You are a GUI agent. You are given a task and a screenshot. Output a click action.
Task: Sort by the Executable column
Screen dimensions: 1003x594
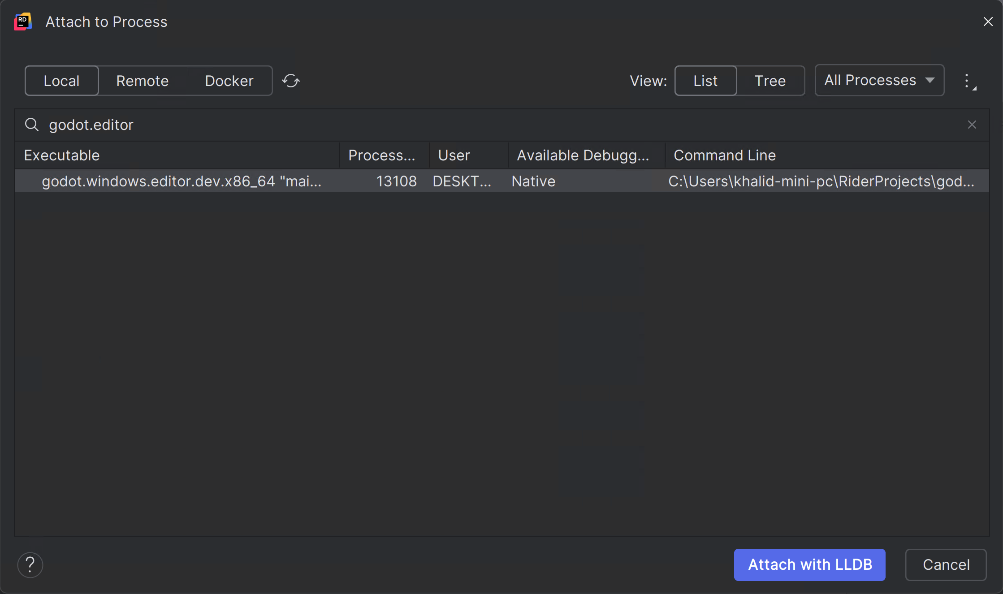tap(61, 155)
